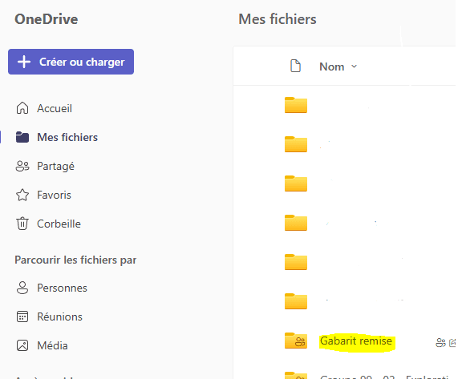Screen dimensions: 462x379
Task: Open the Corbeille recycle bin
Action: coord(59,224)
